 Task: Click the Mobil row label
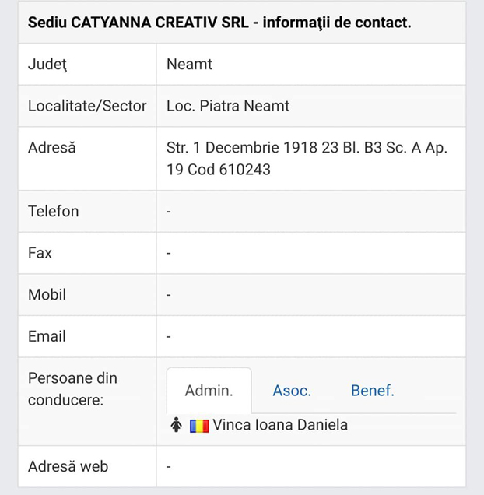47,295
